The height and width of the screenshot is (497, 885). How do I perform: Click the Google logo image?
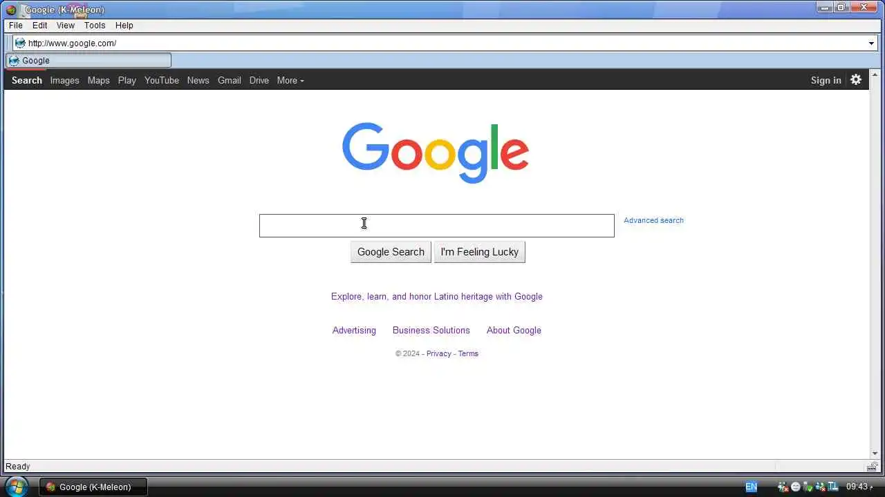pyautogui.click(x=436, y=153)
